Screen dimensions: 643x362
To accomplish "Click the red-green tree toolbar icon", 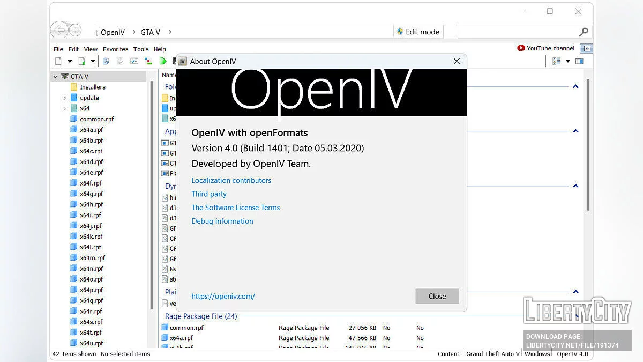I will [x=149, y=61].
